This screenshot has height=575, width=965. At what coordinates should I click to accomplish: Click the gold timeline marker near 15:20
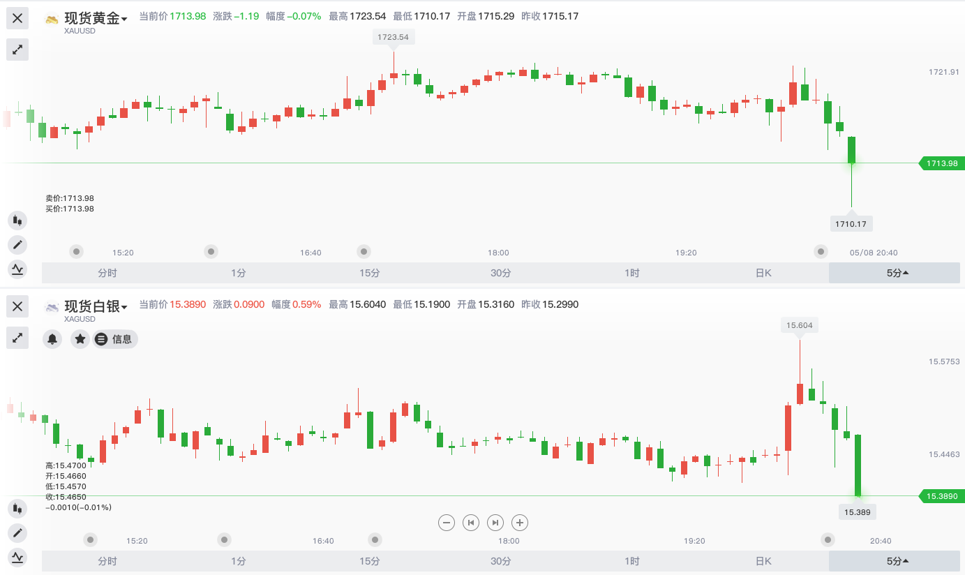coord(77,251)
